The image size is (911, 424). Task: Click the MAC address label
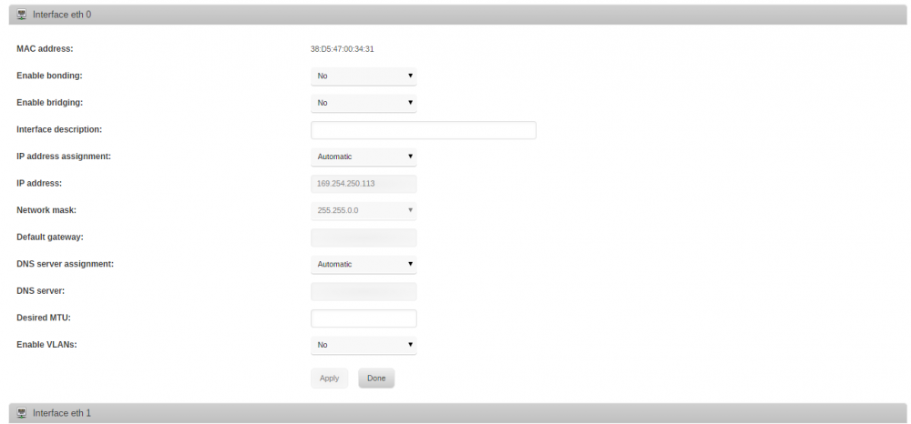pyautogui.click(x=45, y=49)
